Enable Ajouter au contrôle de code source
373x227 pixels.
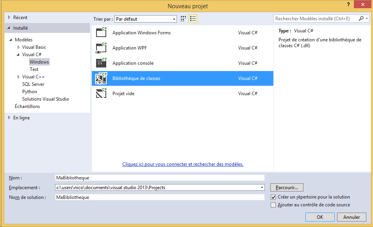(x=273, y=205)
